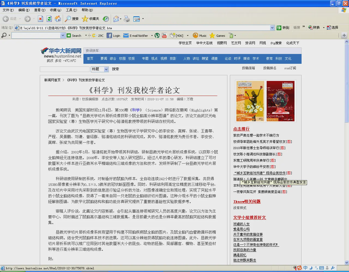Screen dimensions: 349x272
Task: Click the yellow magazine cover thumbnail
Action: [250, 101]
